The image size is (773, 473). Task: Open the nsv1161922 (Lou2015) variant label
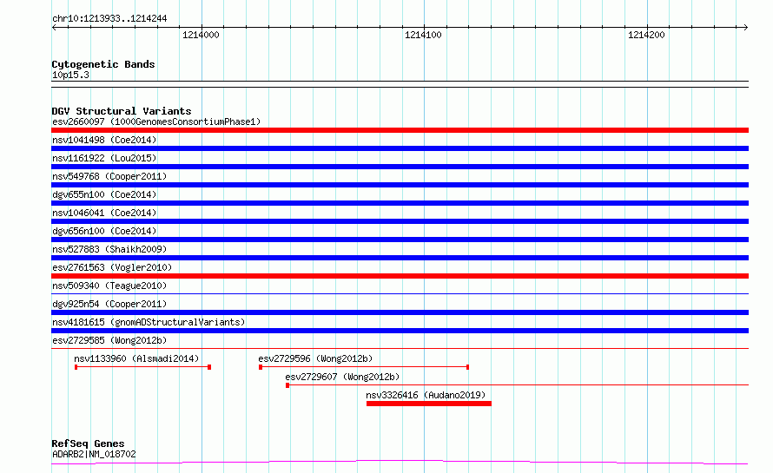(x=104, y=158)
